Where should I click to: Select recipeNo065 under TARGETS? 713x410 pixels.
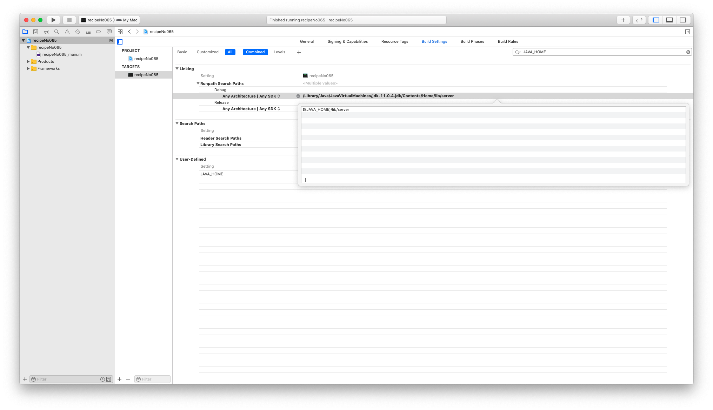[x=144, y=75]
